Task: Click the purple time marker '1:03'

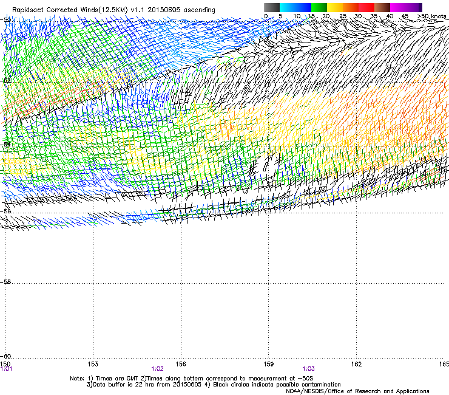Action: coord(308,369)
